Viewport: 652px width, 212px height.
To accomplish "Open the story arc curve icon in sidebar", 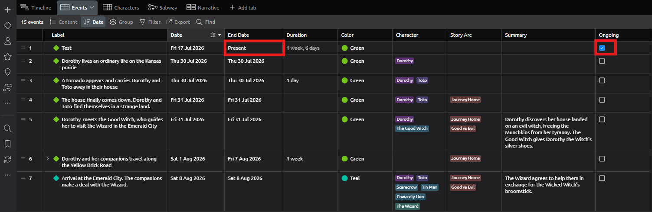I will 7,88.
